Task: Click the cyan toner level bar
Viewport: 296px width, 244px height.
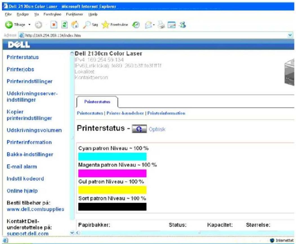Action: (x=112, y=157)
